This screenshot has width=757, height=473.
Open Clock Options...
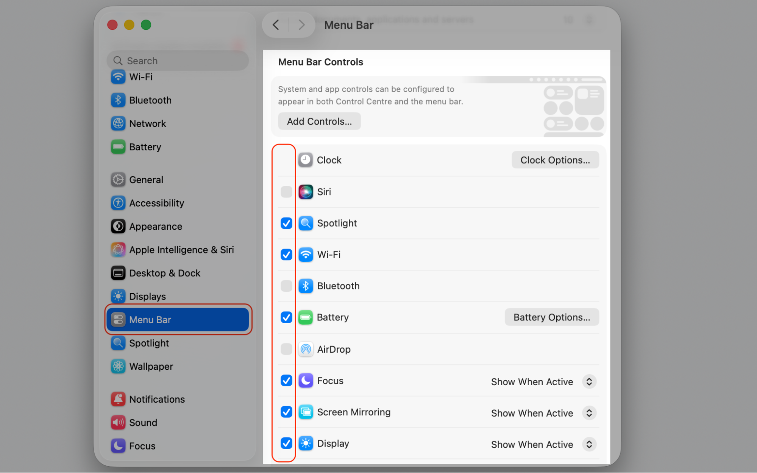pyautogui.click(x=555, y=160)
